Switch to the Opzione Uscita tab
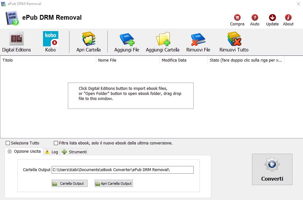 [x=24, y=151]
